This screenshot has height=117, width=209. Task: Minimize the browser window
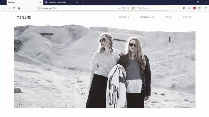(190, 2)
